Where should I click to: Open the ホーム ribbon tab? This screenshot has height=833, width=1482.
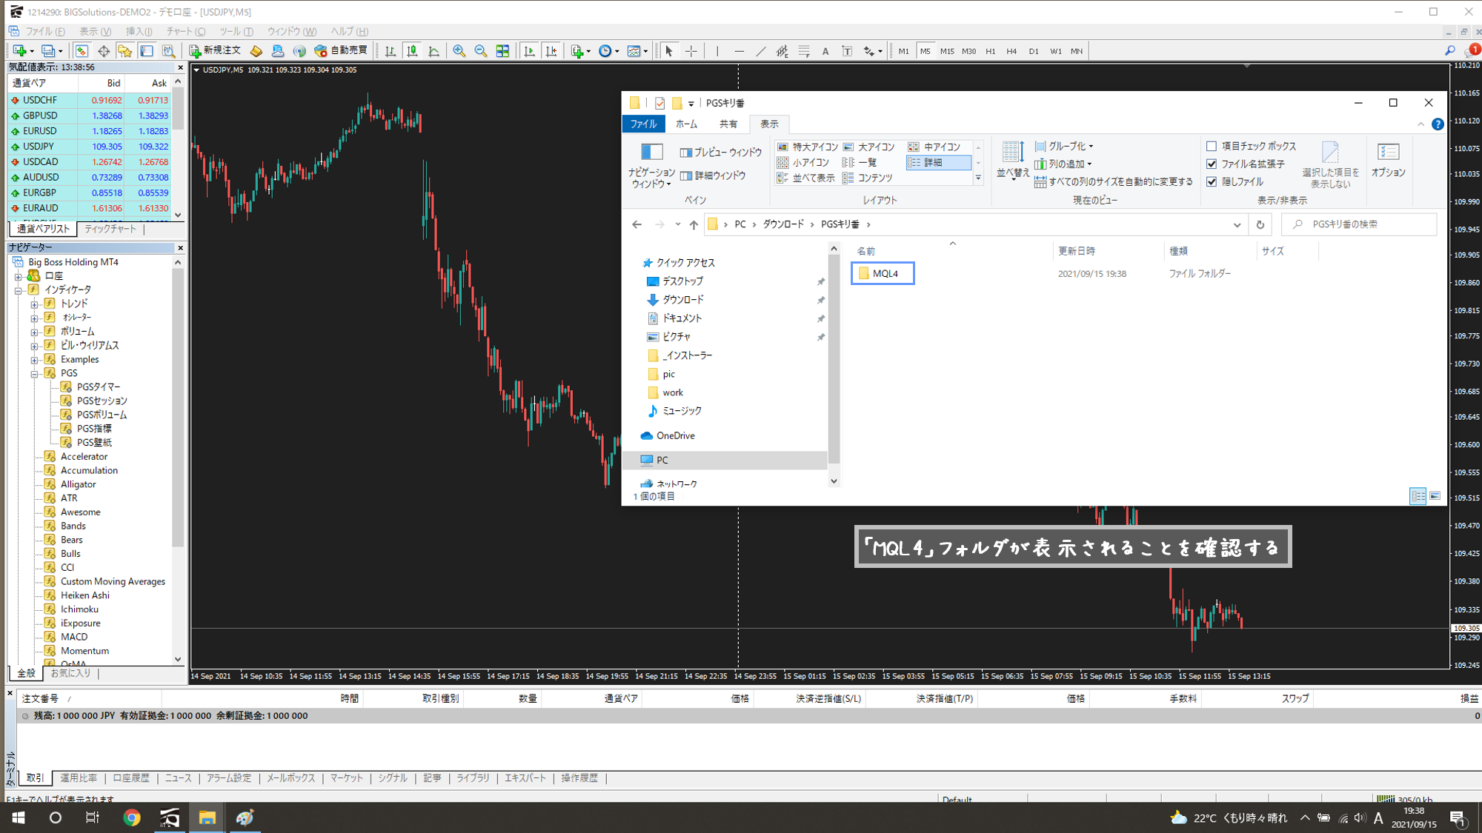coord(685,124)
